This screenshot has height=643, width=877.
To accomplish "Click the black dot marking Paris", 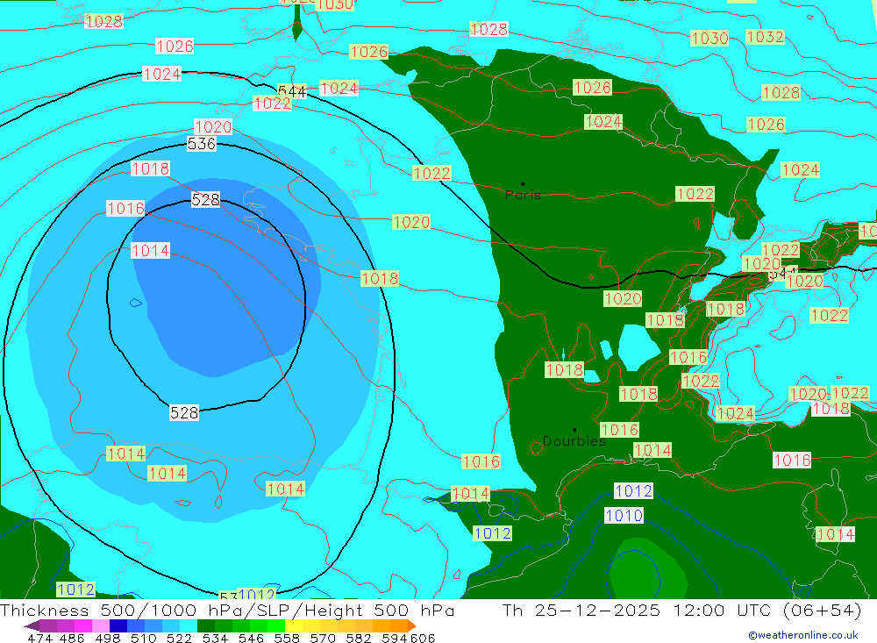I will point(523,183).
